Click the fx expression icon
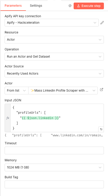 tap(8, 118)
